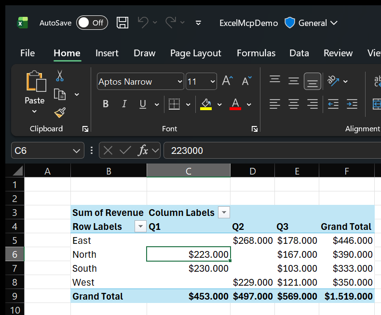Click the Orientation text angle icon
The width and height of the screenshot is (381, 315).
click(x=333, y=81)
